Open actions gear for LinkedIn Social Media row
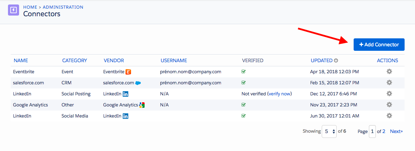This screenshot has height=151, width=415. [389, 116]
